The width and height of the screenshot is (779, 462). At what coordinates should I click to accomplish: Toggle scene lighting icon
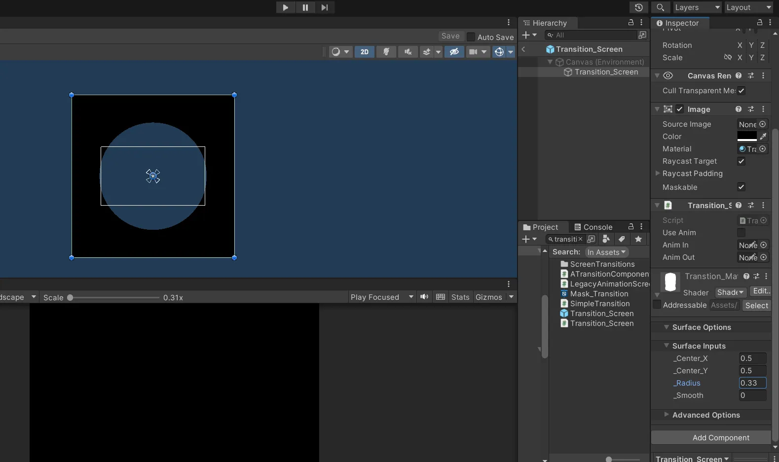pos(386,52)
